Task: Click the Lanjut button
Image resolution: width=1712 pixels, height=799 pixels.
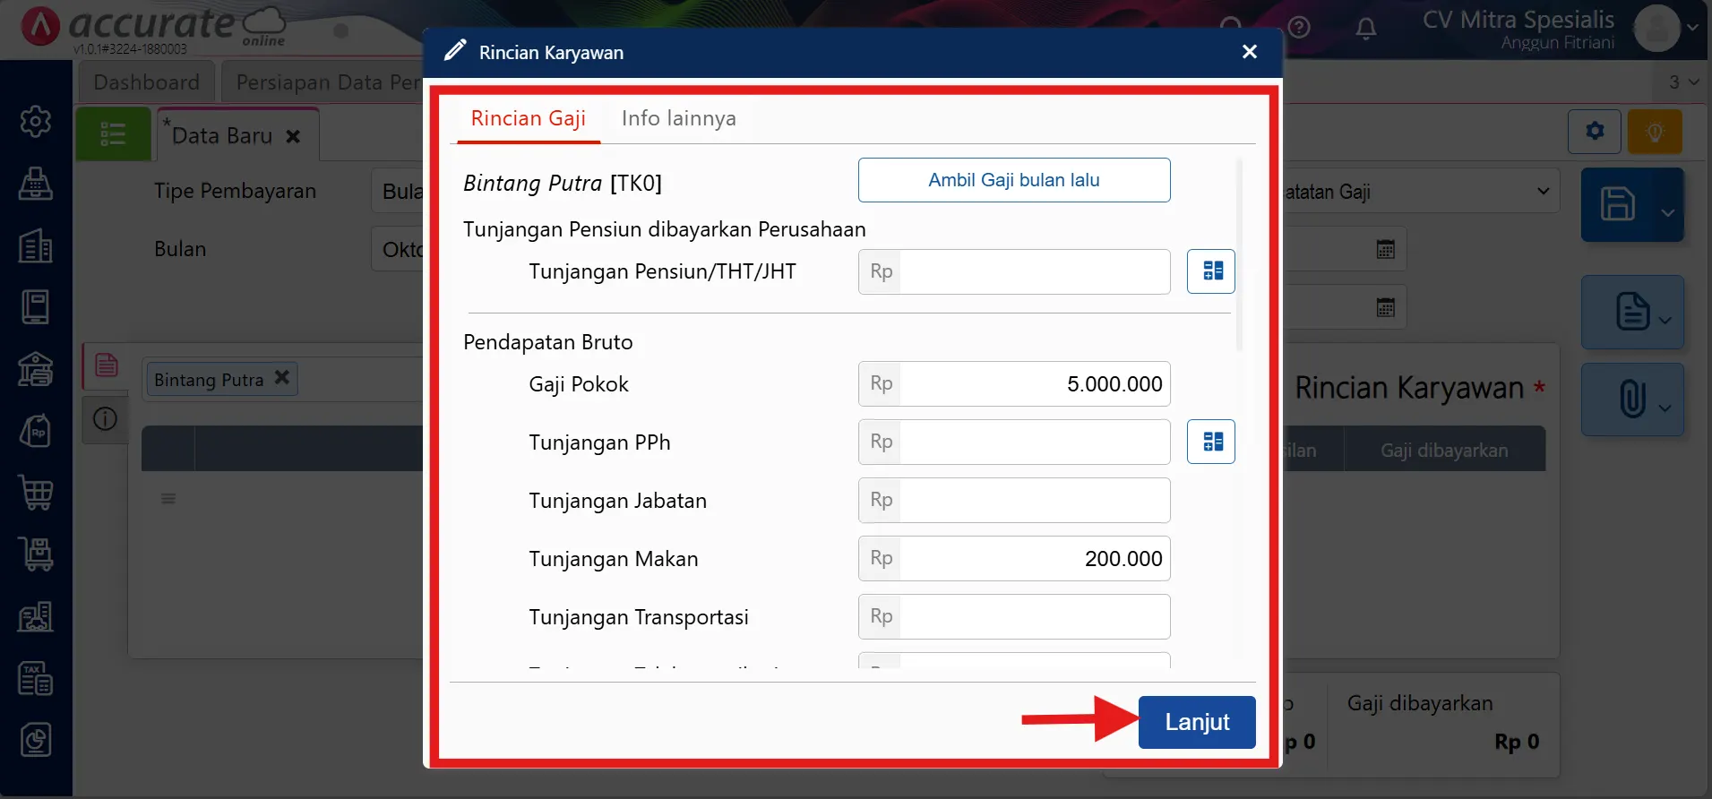Action: coord(1196,722)
